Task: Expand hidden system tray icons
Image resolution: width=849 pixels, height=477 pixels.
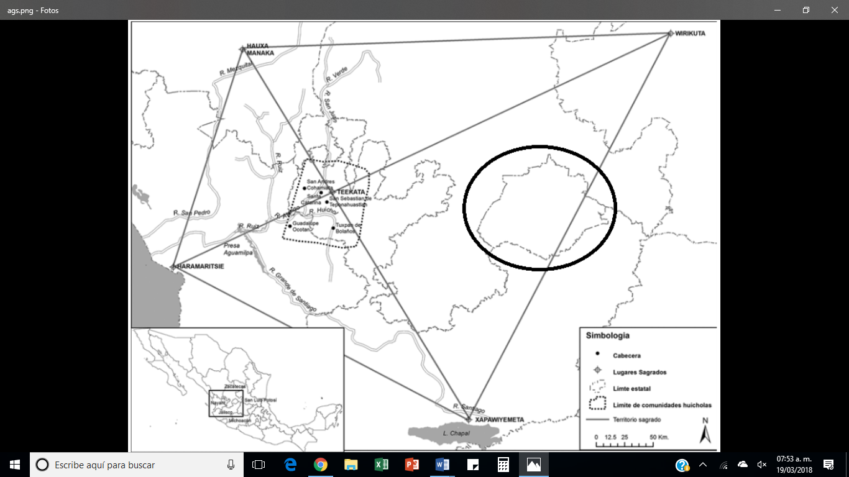Action: [x=703, y=465]
